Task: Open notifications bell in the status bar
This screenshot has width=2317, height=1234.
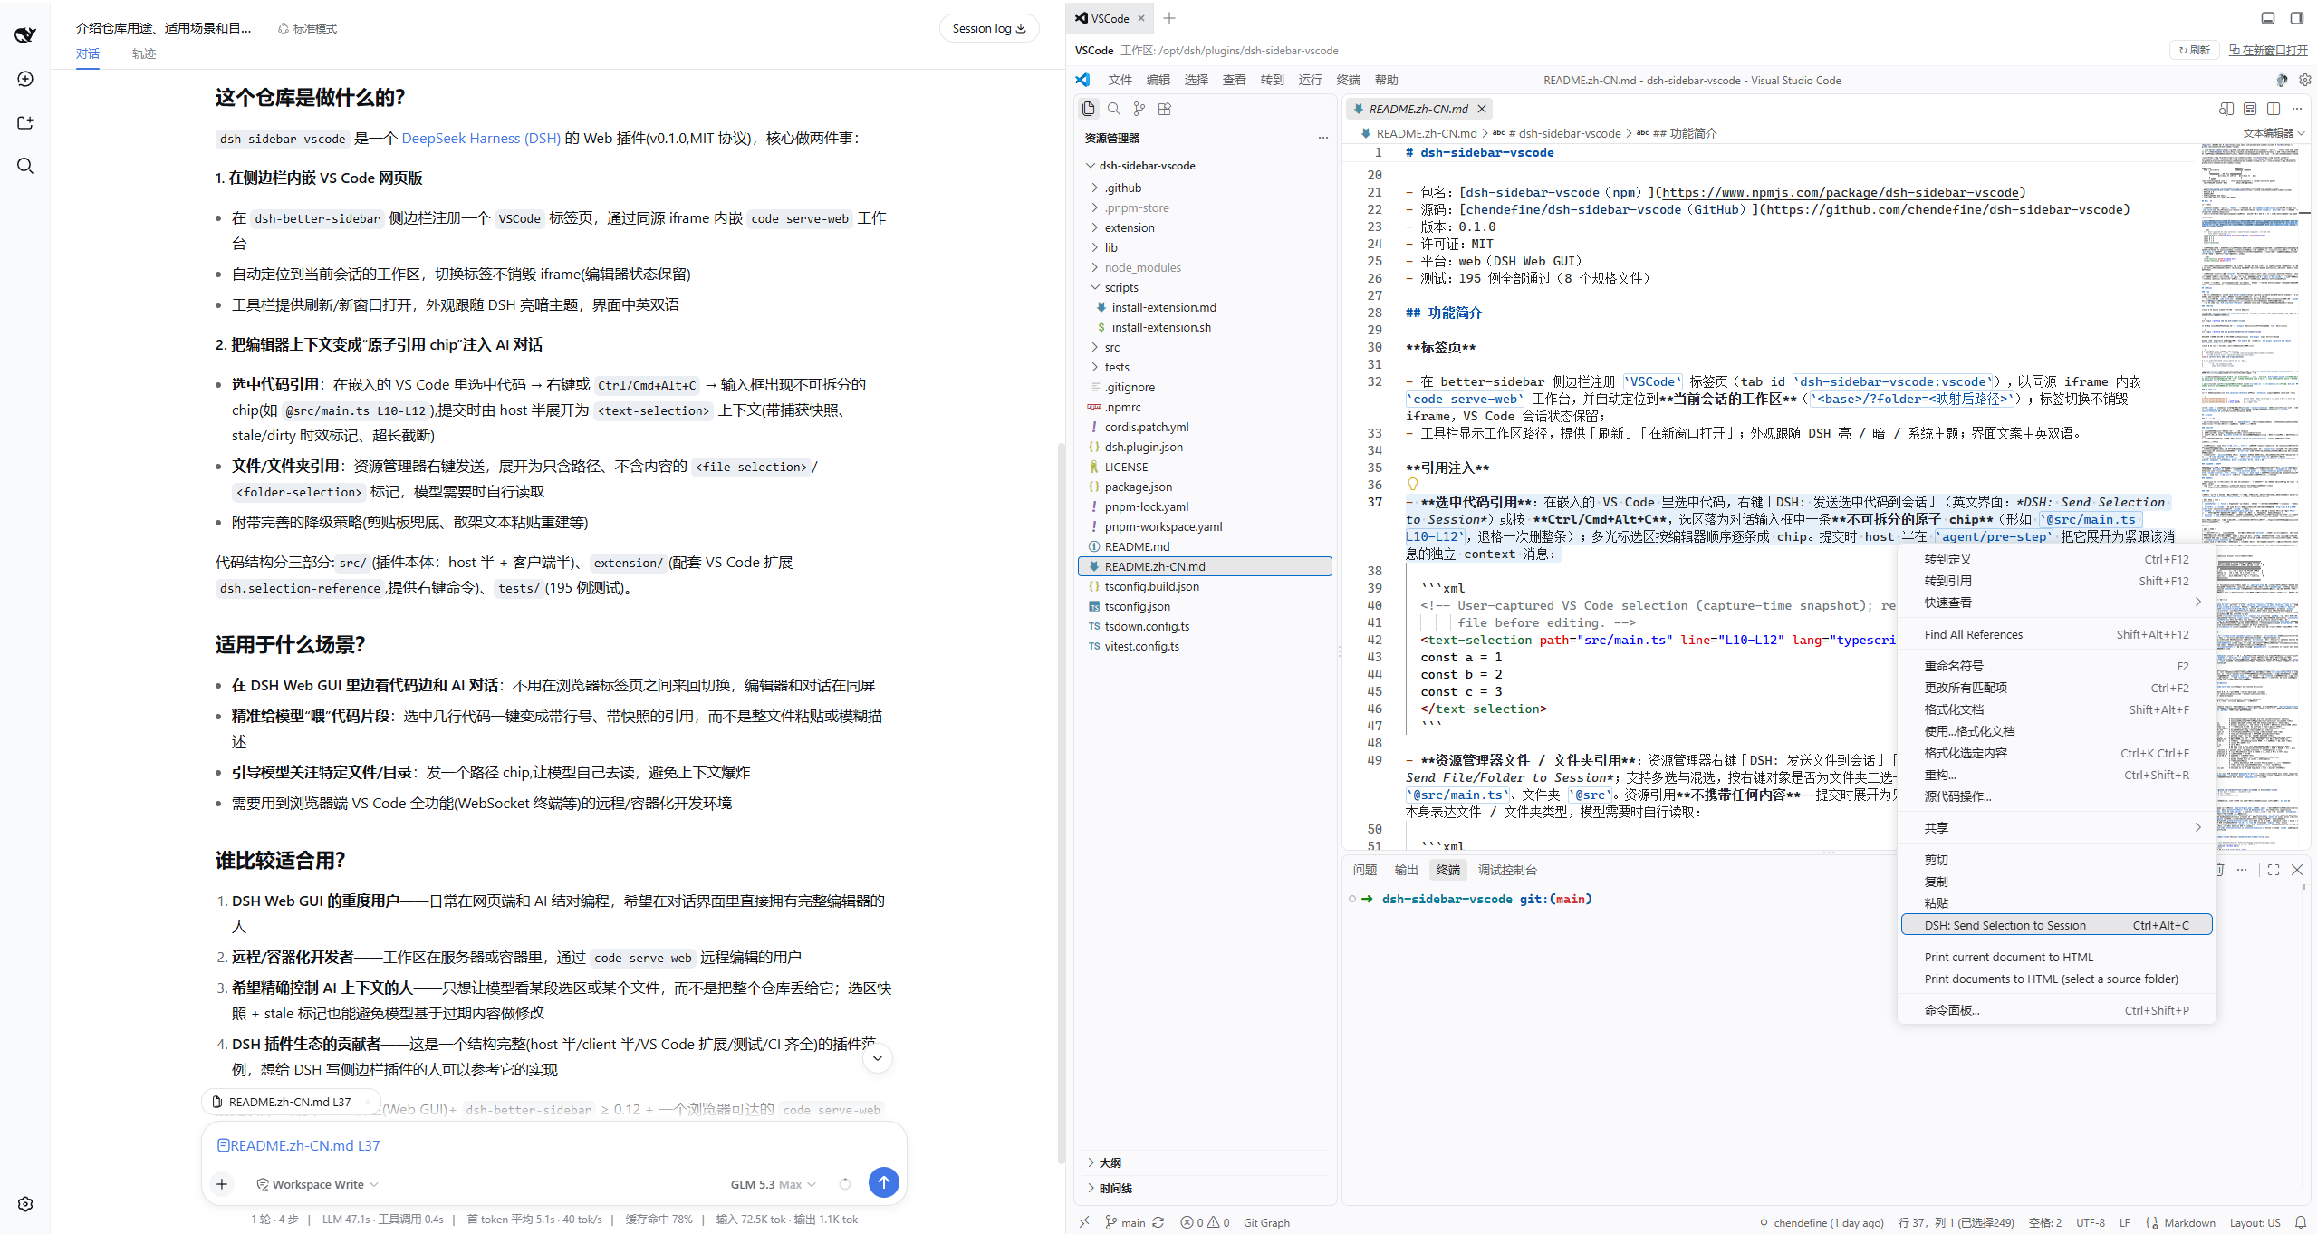Action: (x=2301, y=1222)
